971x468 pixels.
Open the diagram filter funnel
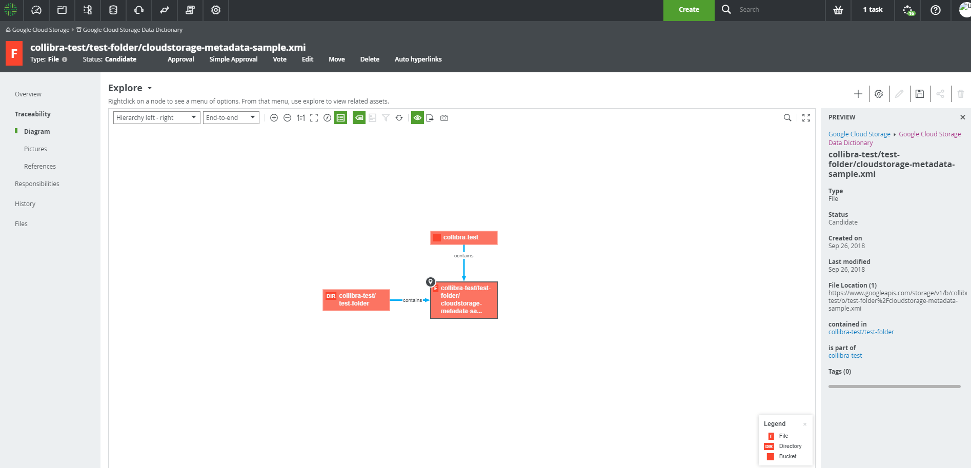coord(386,118)
